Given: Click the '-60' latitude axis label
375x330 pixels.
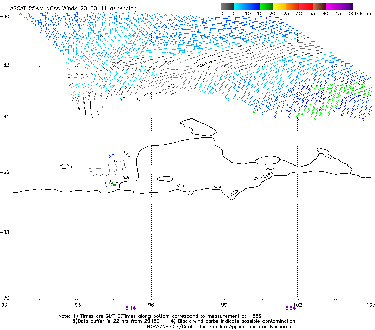Looking at the screenshot, I should (x=5, y=17).
